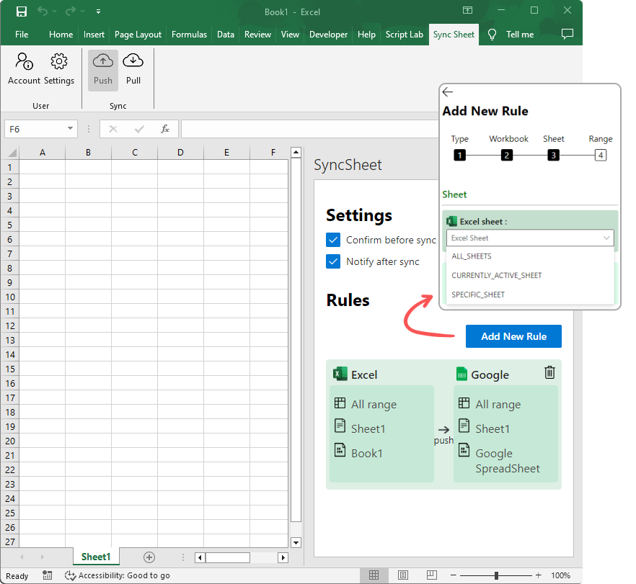636x584 pixels.
Task: Open the Developer ribbon tab
Action: pos(328,35)
